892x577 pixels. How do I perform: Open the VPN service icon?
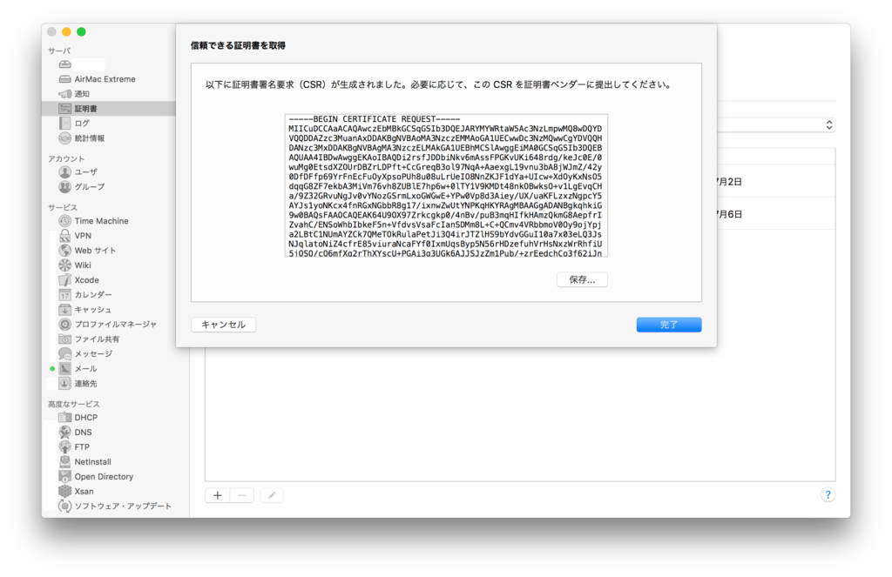pyautogui.click(x=64, y=235)
